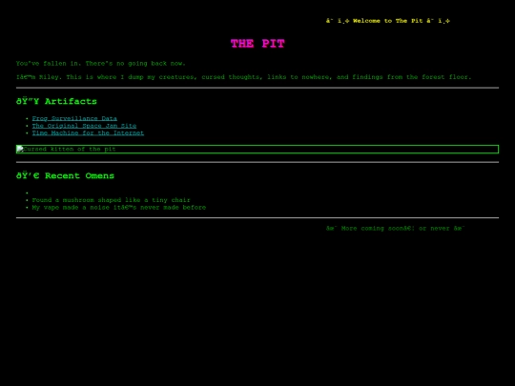
Task: Click 'You've fallen in. There's no going back now.'
Action: click(x=101, y=63)
